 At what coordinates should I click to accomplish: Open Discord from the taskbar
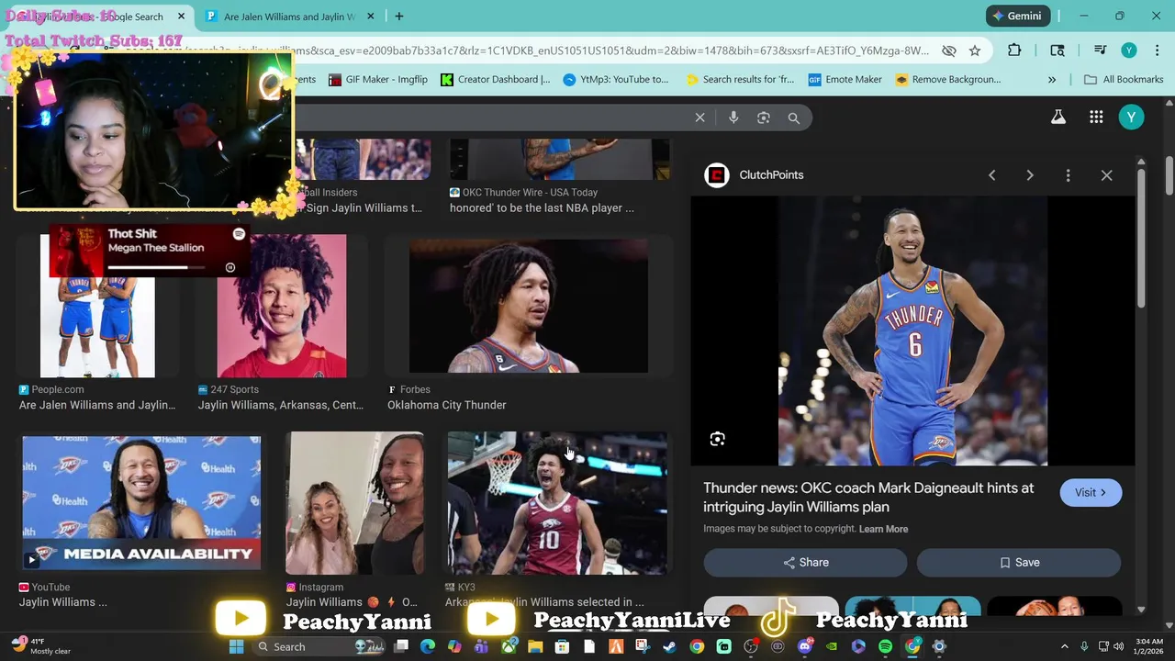[805, 646]
